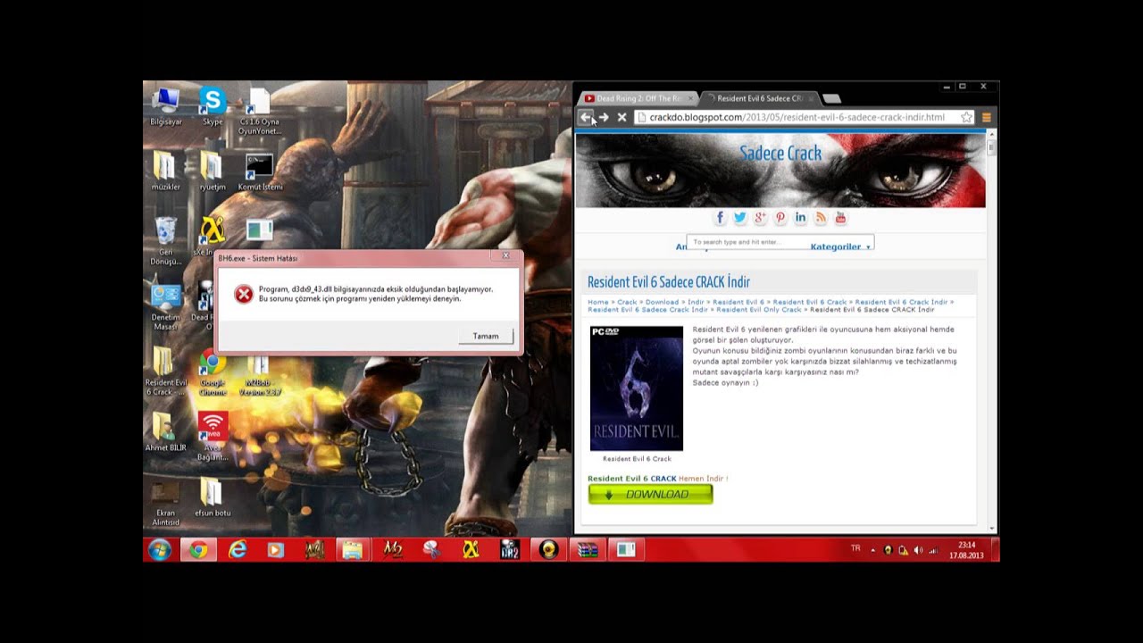Bookmark the page with the star icon

tap(966, 117)
